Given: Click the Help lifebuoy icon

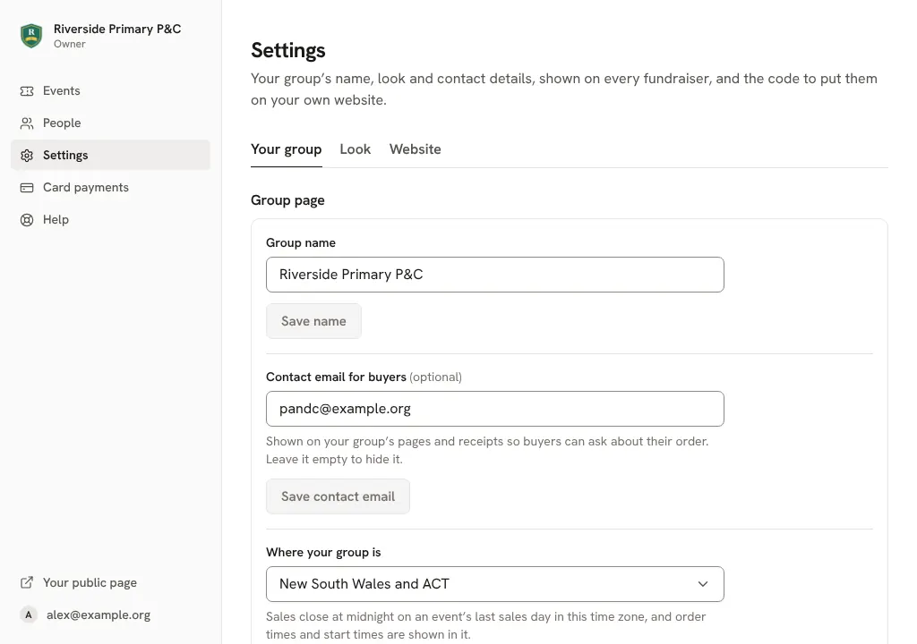Looking at the screenshot, I should (x=27, y=220).
